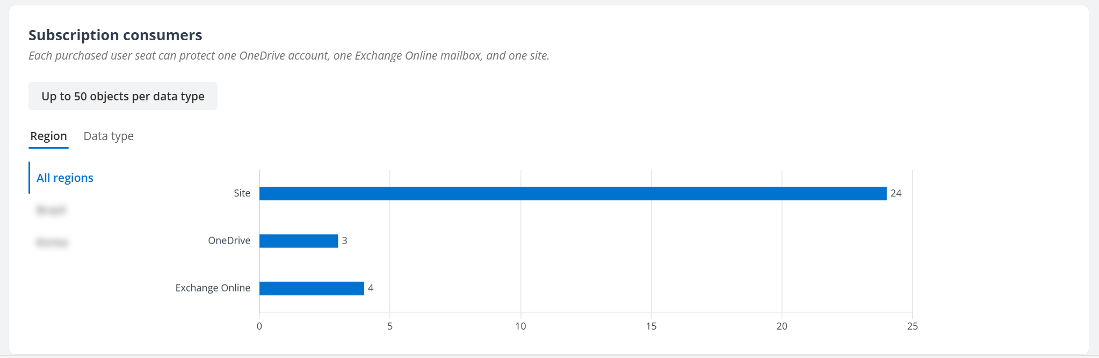Click the 'Up to 50 objects per data type' badge

pos(123,97)
